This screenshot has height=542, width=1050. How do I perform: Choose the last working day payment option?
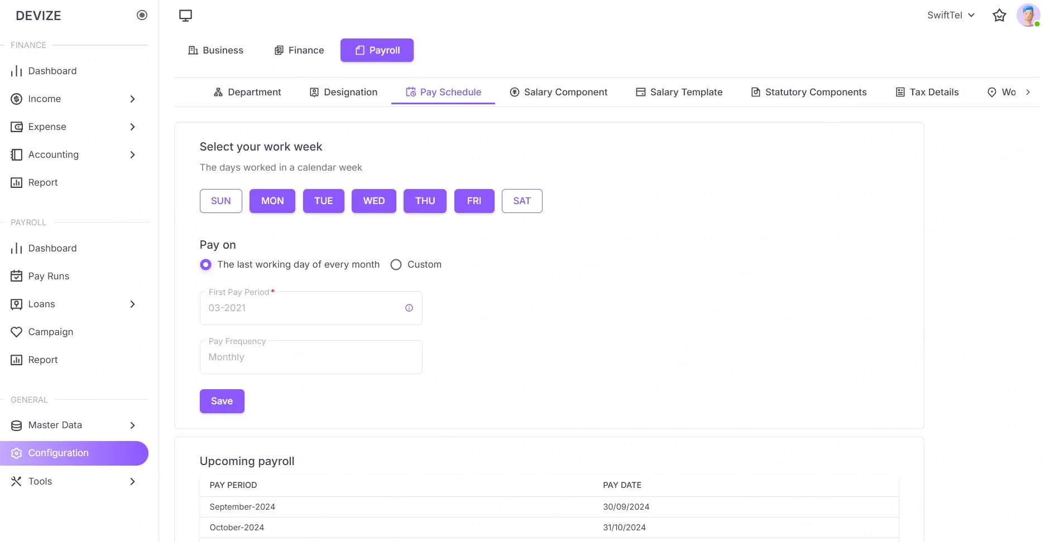pos(205,264)
